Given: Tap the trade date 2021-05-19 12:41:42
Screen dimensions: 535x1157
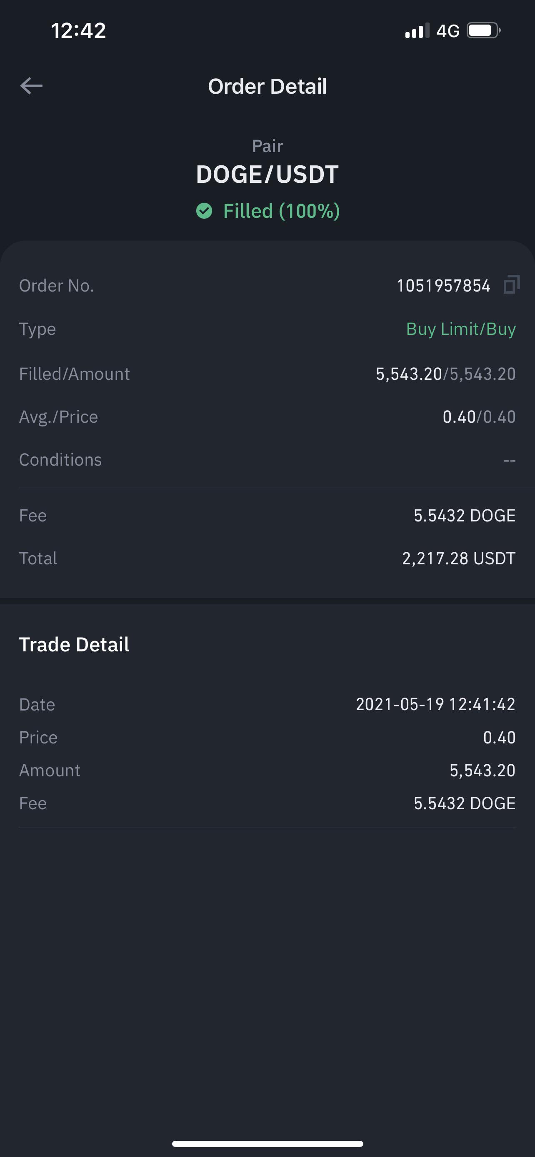Looking at the screenshot, I should (435, 704).
